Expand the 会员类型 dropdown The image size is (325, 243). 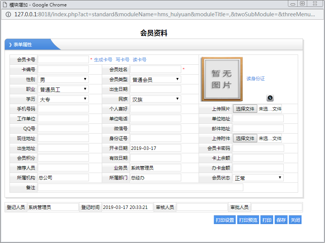pyautogui.click(x=156, y=79)
